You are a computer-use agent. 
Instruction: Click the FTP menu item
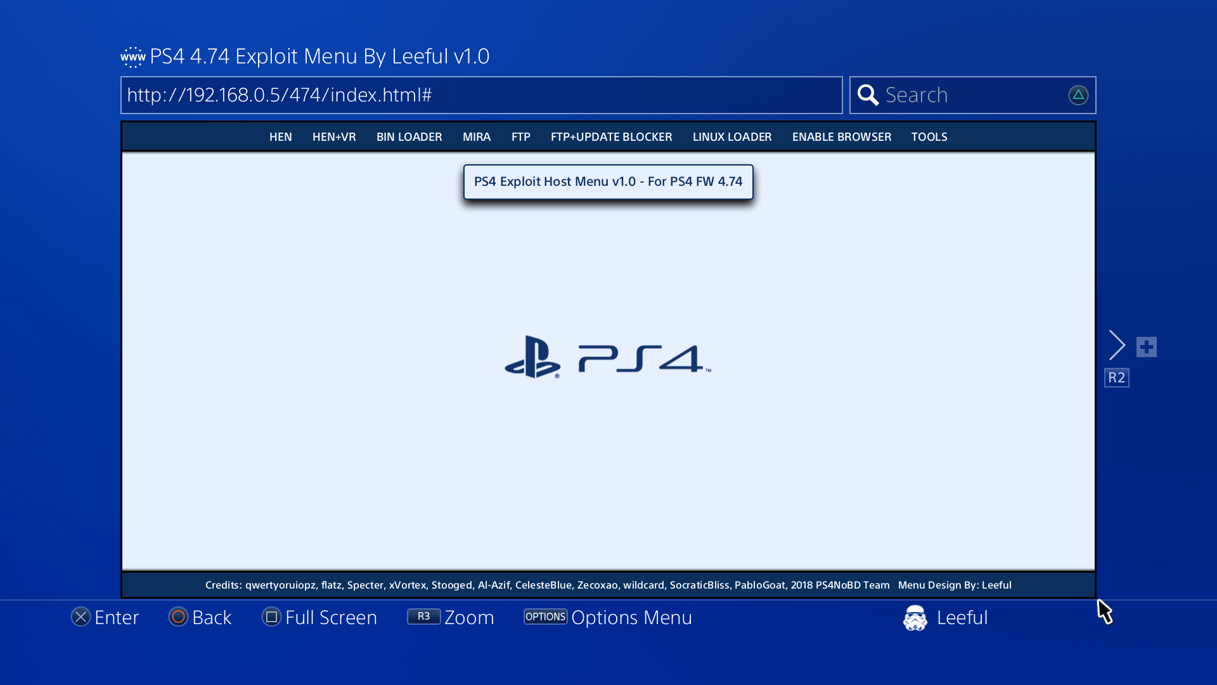(521, 137)
